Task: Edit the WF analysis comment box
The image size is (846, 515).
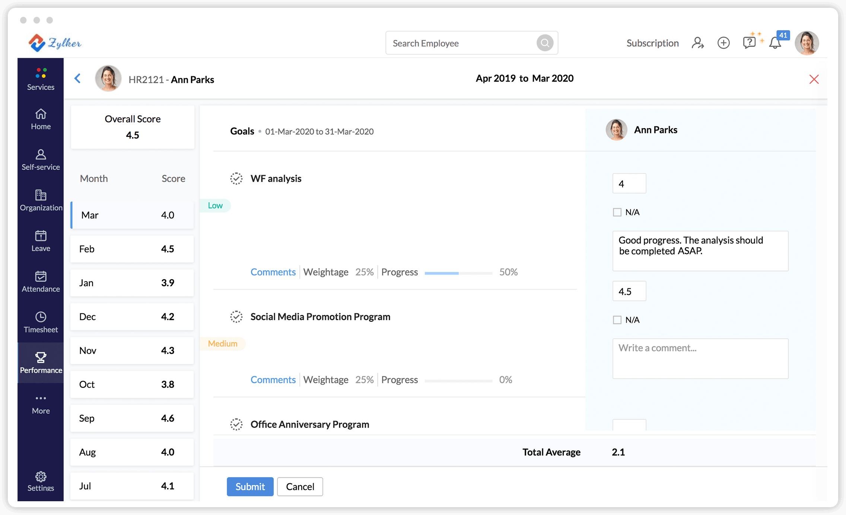Action: pyautogui.click(x=700, y=251)
